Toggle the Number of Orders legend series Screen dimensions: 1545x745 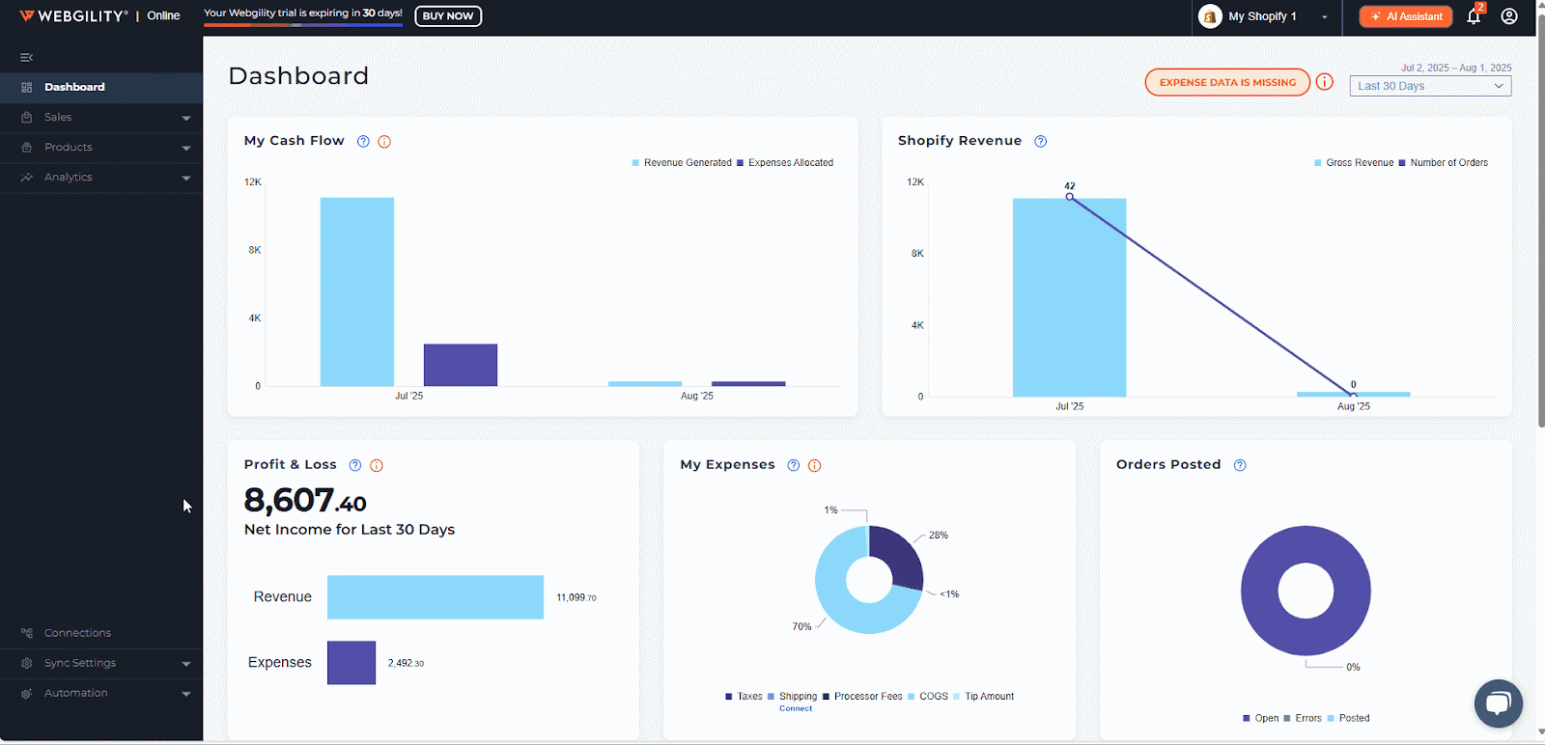click(x=1444, y=163)
